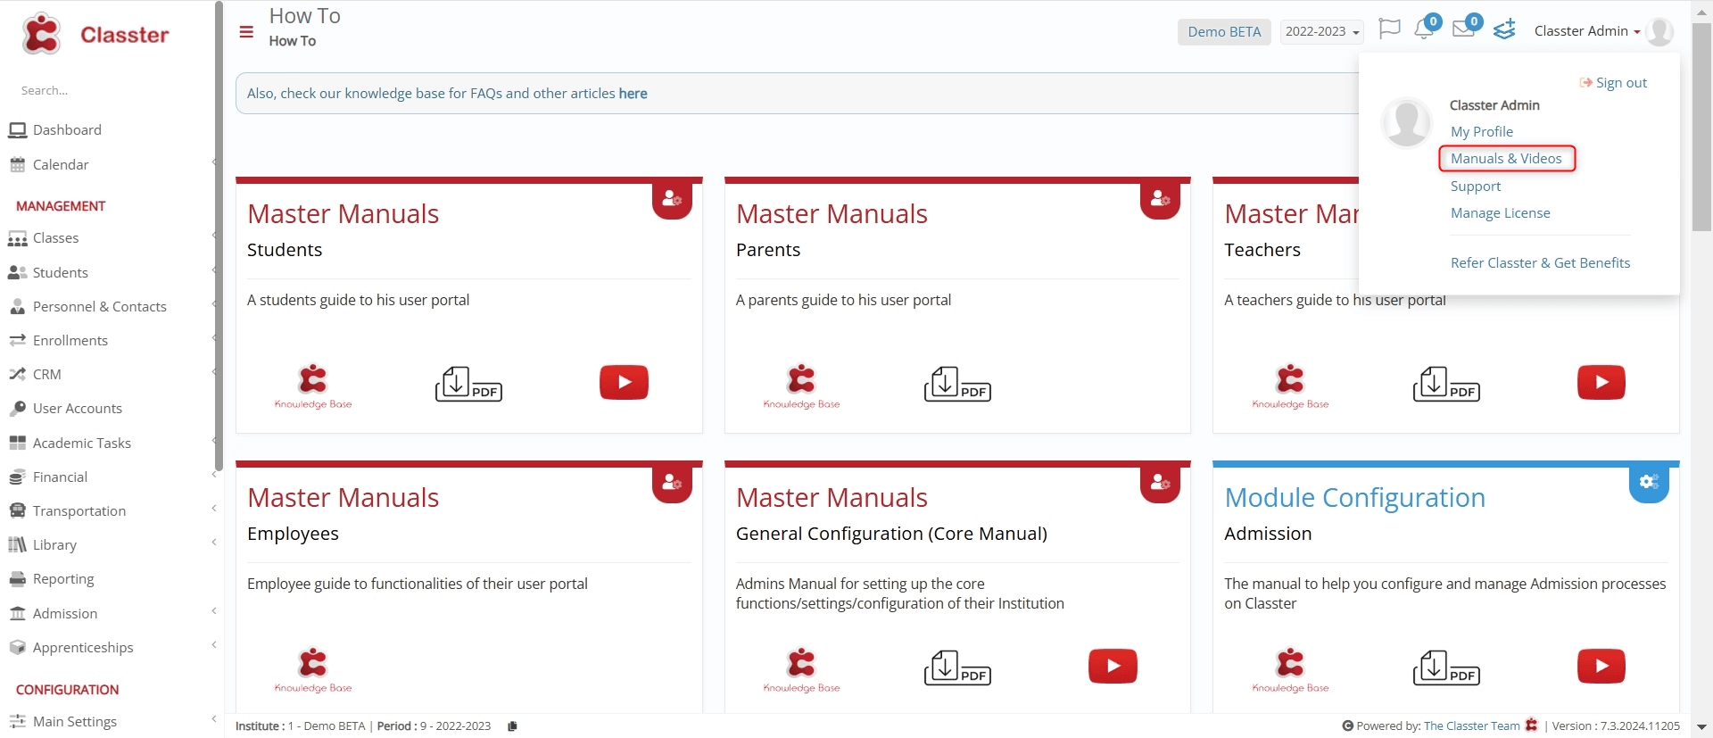Open Knowledge Base for Students manual
The width and height of the screenshot is (1713, 738).
pos(313,387)
